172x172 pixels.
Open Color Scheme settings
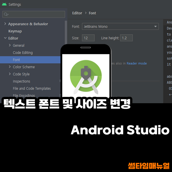[x=24, y=67]
